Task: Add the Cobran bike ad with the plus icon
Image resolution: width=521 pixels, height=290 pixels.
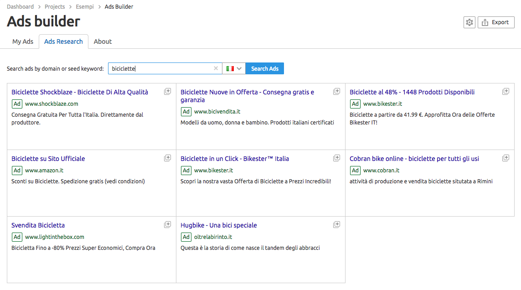Action: point(506,157)
